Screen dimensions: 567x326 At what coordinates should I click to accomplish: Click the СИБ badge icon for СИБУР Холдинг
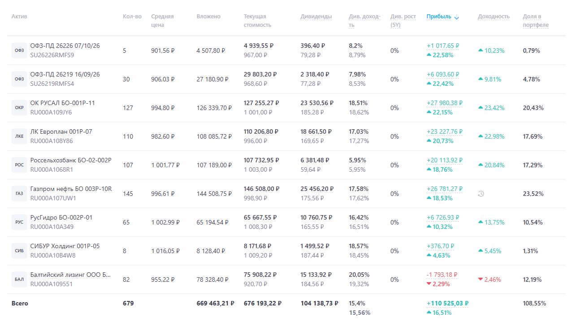(19, 251)
